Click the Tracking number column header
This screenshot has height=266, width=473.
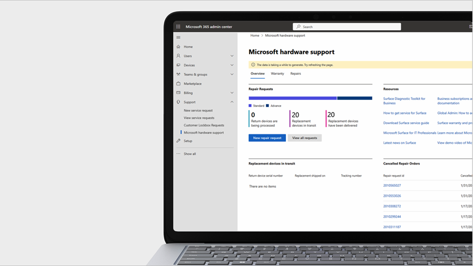tap(351, 176)
